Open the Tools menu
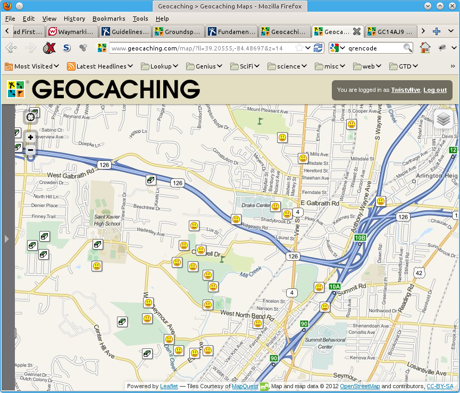Screen dimensions: 460x393 (140, 19)
